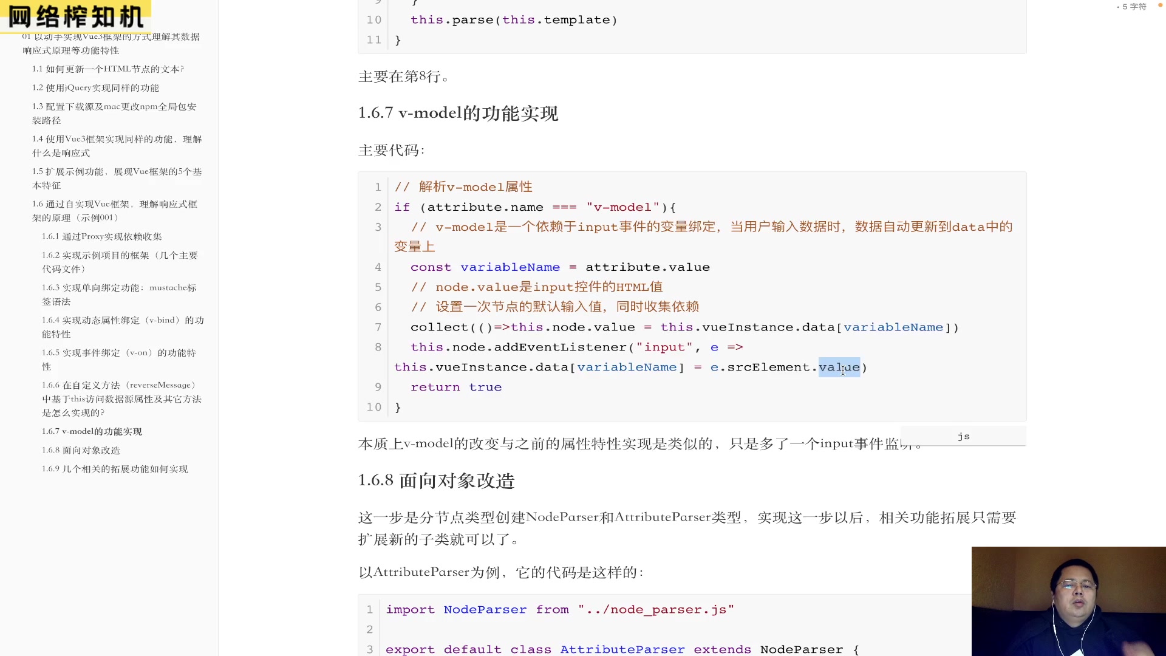Click the highlighted 'value' text in code
1166x656 pixels.
click(x=839, y=367)
